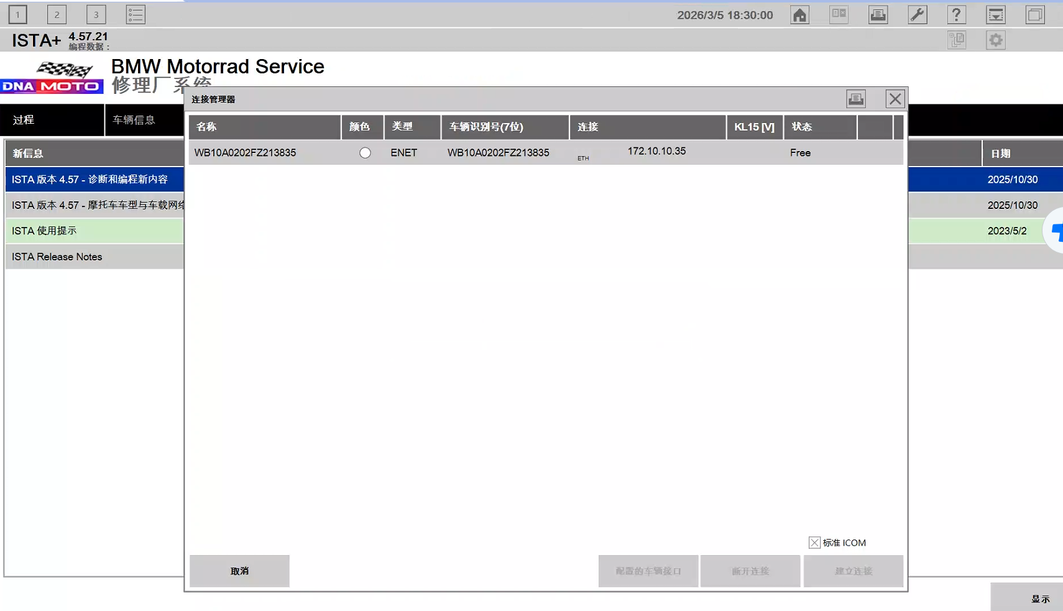The width and height of the screenshot is (1063, 611).
Task: Click the numbered box 1 icon
Action: click(x=18, y=15)
